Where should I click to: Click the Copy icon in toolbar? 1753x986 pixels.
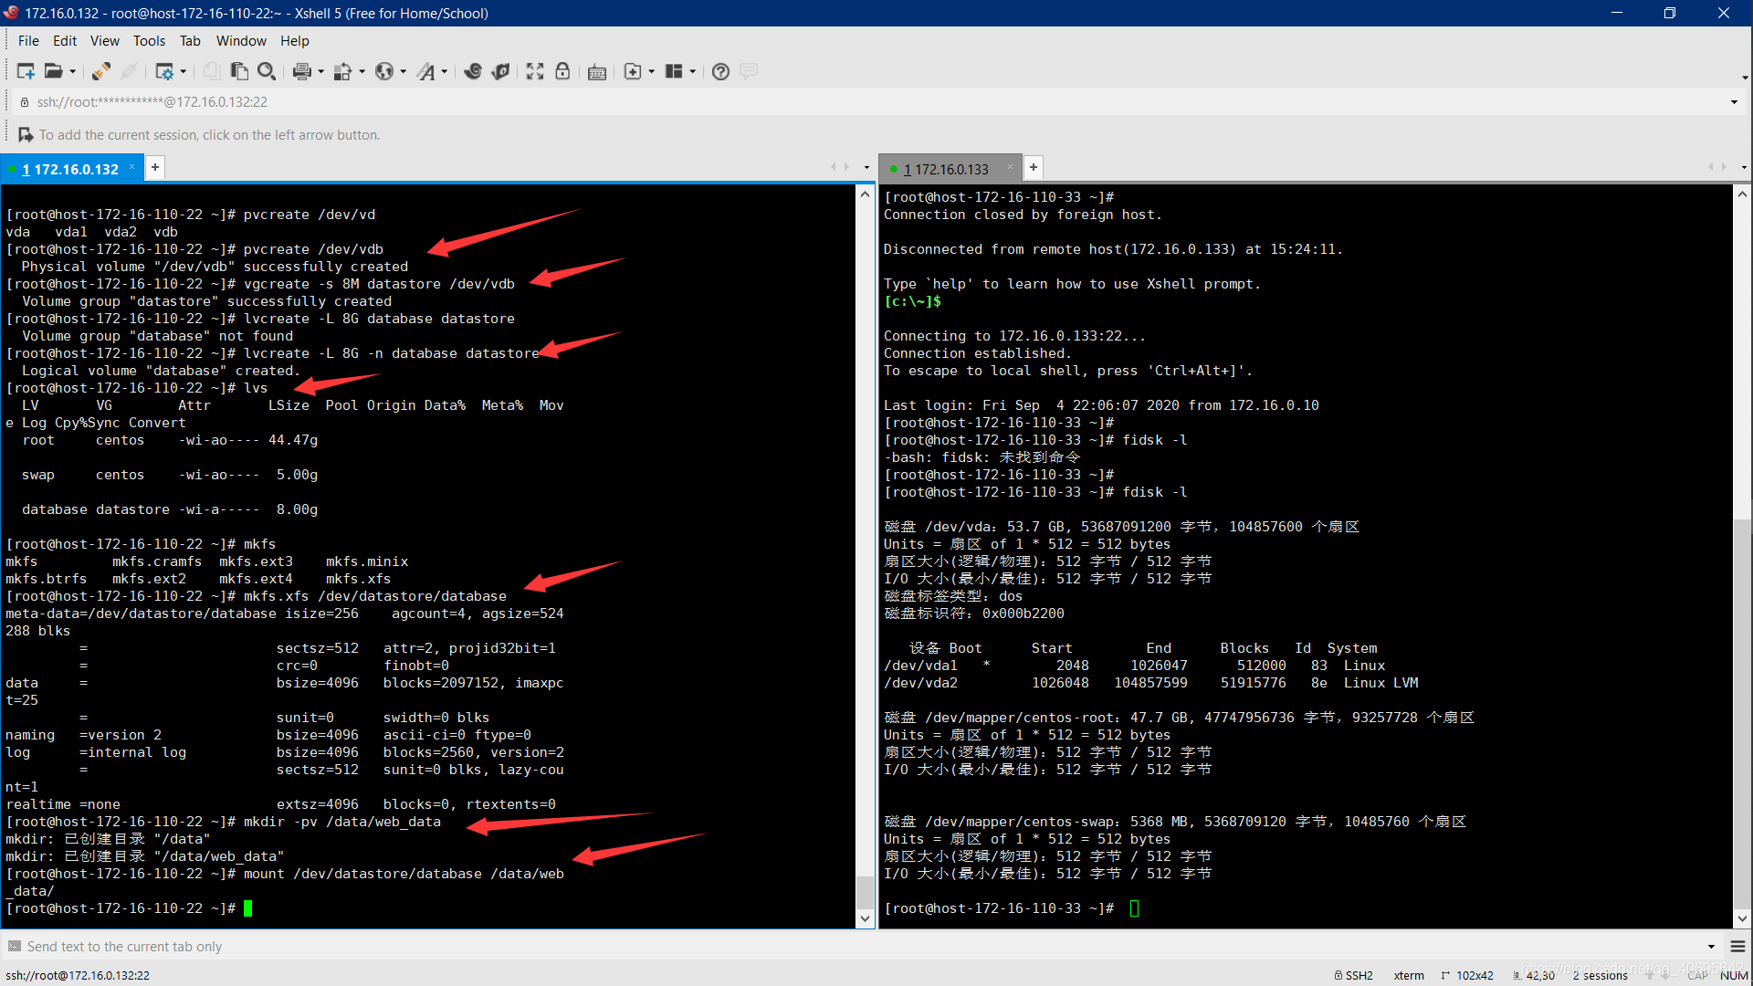(x=212, y=71)
